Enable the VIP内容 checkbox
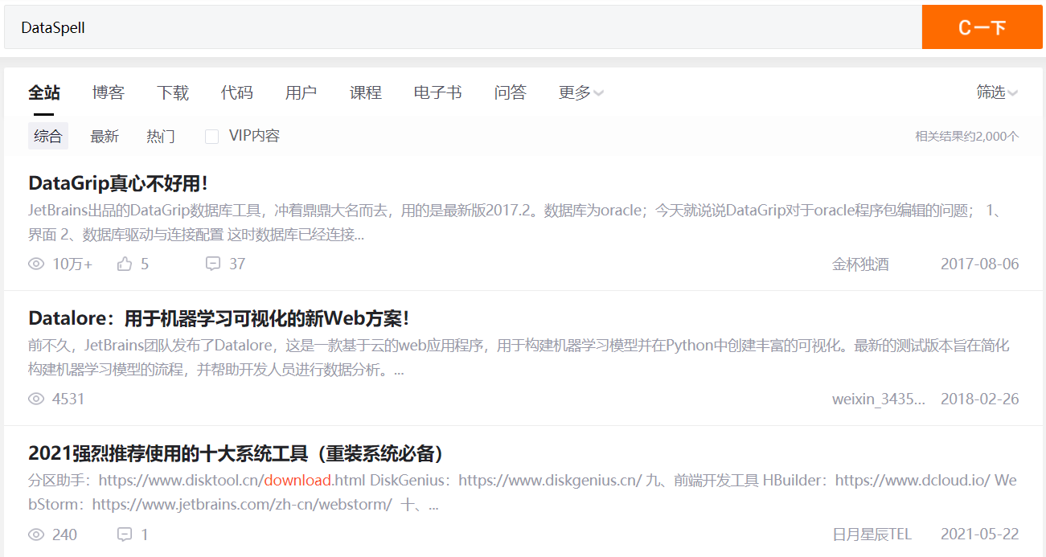This screenshot has height=557, width=1046. [212, 137]
